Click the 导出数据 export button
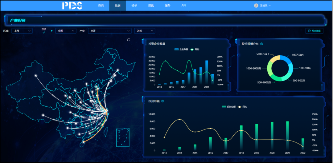Viewport: 333px width, 163px height. click(314, 31)
